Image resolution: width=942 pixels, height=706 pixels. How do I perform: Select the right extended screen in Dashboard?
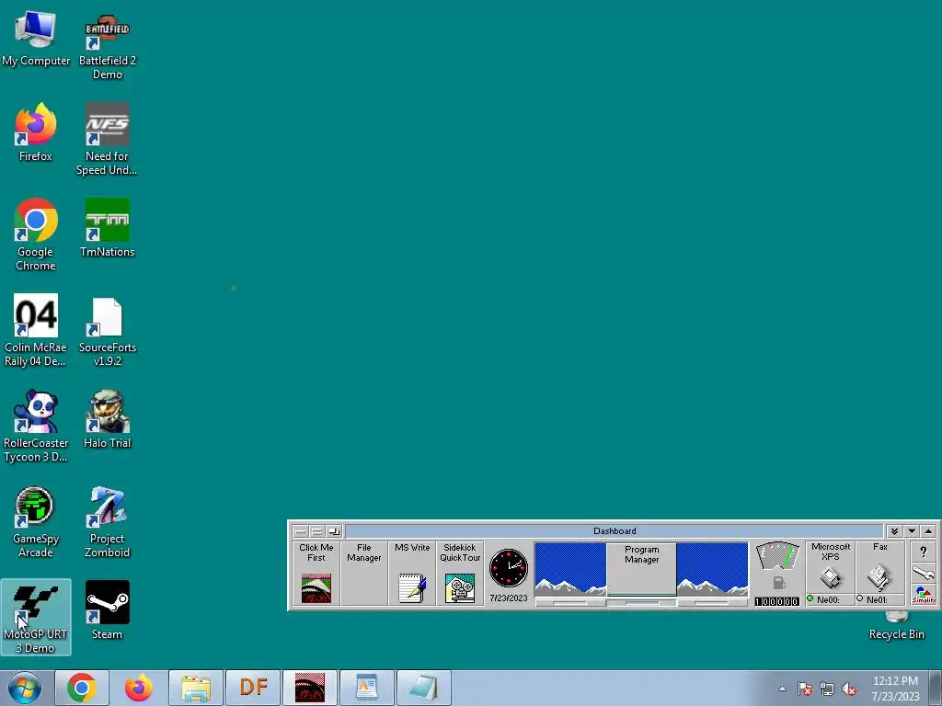(x=713, y=568)
